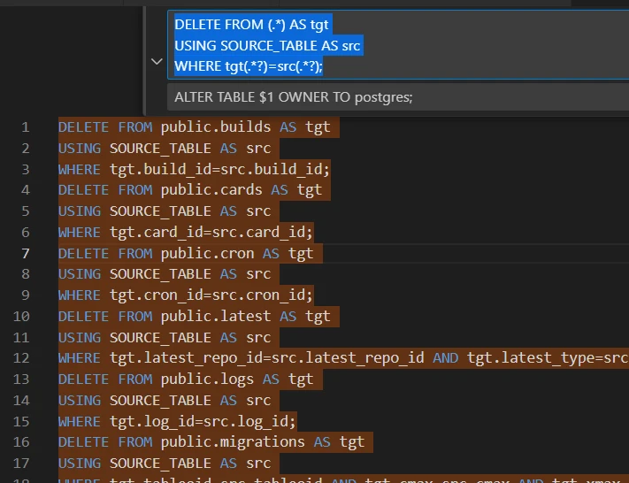Click the Replace input with ALTER TABLE
629x483 pixels.
click(398, 97)
